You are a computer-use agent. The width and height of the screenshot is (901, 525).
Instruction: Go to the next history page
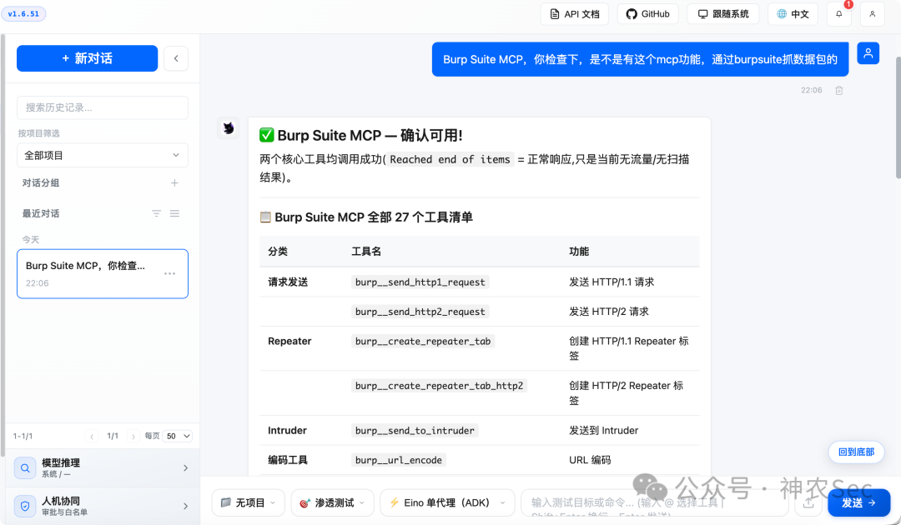(133, 437)
